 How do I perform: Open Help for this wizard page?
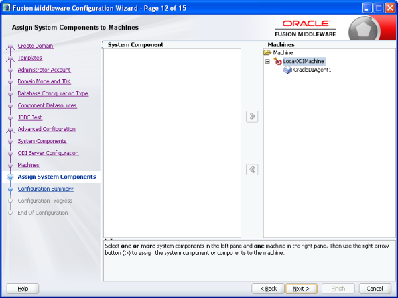(x=23, y=289)
